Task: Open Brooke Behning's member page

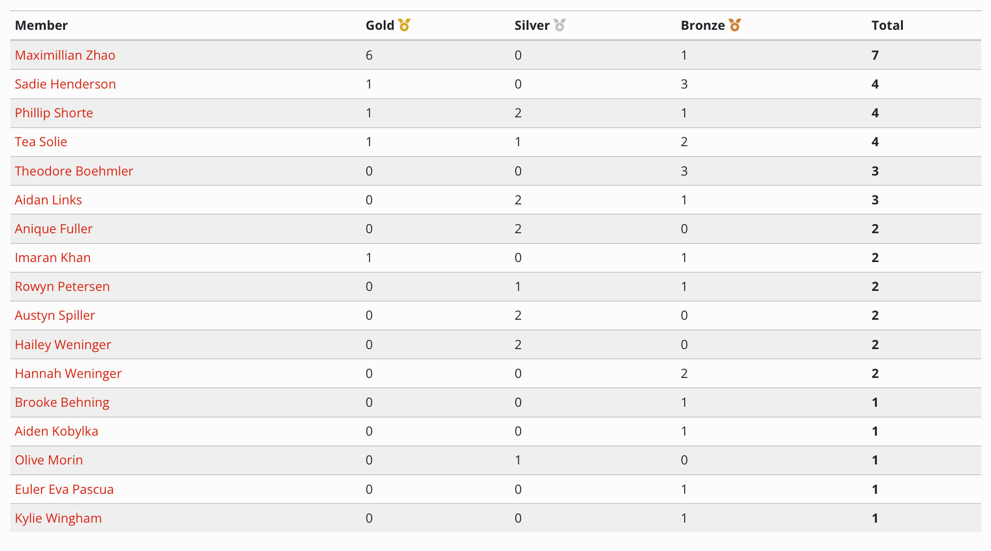Action: click(x=62, y=402)
